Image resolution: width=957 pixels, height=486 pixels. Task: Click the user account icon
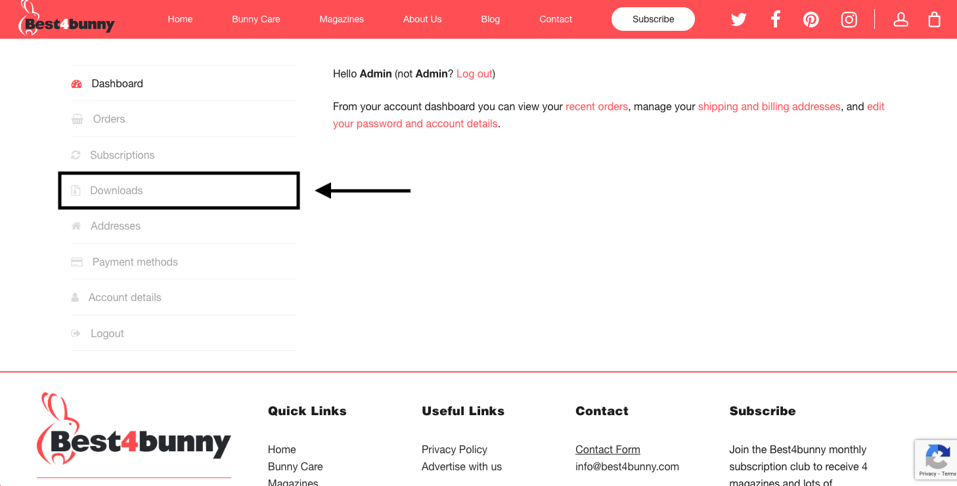(901, 20)
